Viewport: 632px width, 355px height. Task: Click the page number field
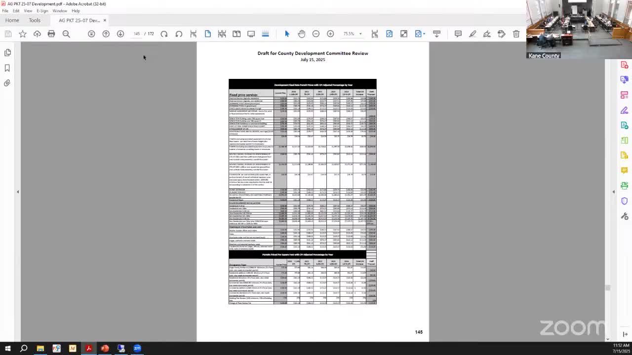pos(136,34)
